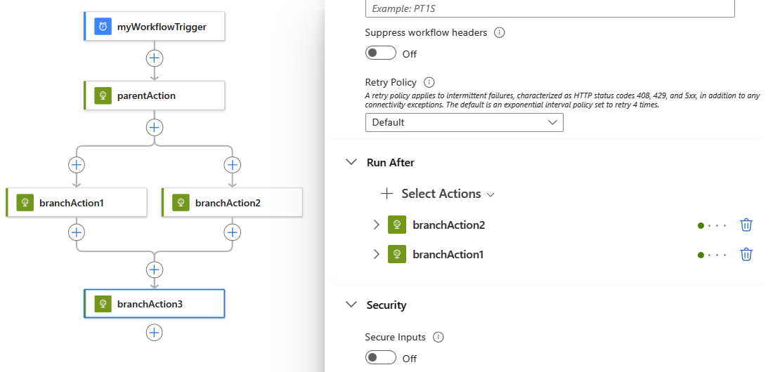Show info for Suppress workflow headers
The height and width of the screenshot is (372, 773).
(500, 33)
